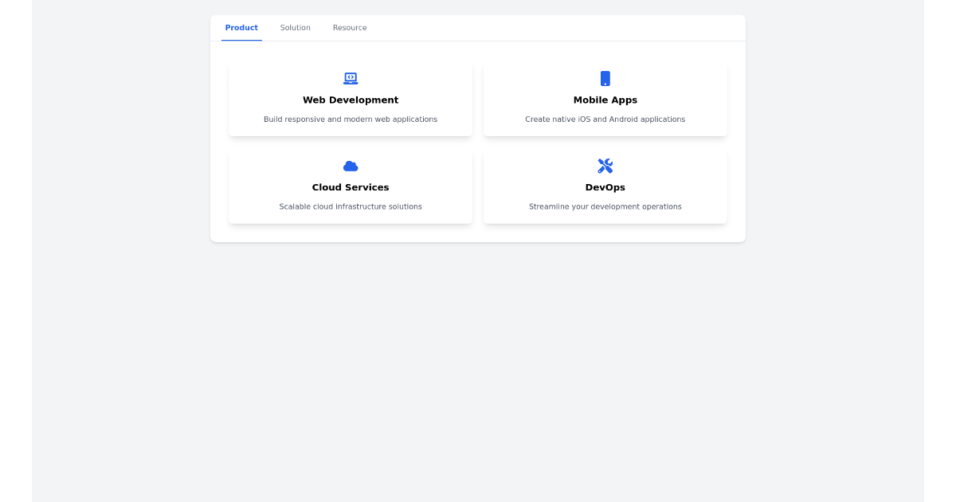This screenshot has width=956, height=502.
Task: Switch to the Solution tab
Action: click(296, 27)
